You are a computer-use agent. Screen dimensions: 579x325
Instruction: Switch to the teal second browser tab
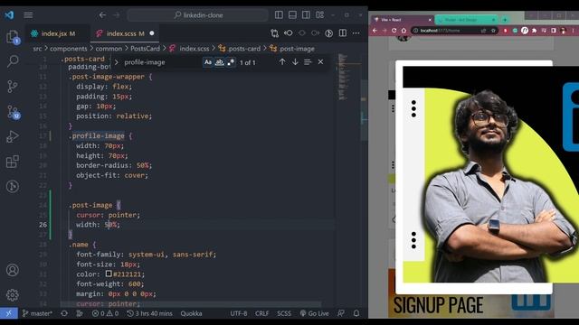466,20
